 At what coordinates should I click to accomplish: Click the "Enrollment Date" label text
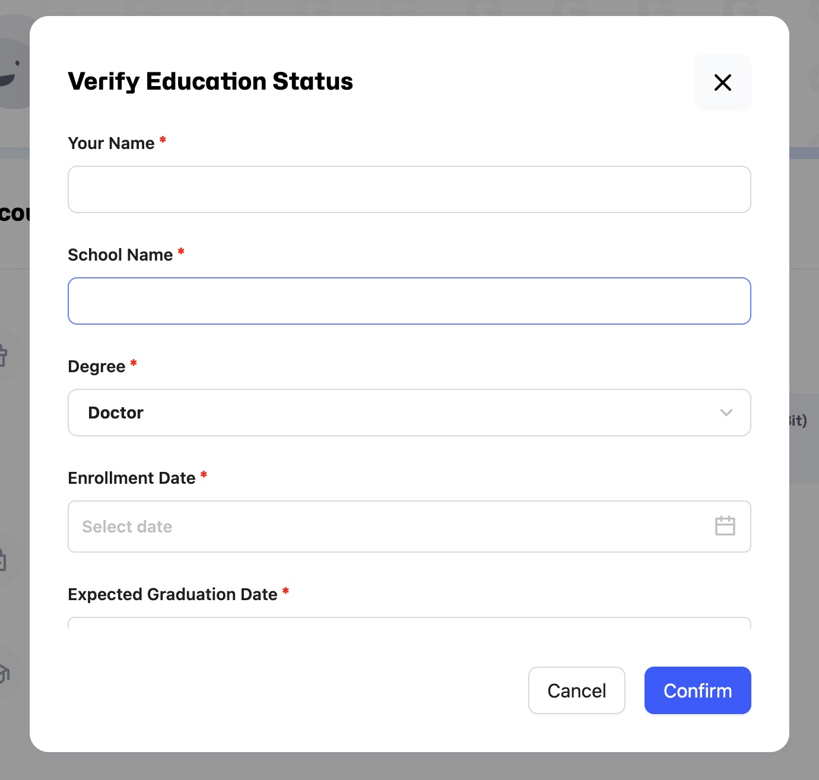coord(132,478)
